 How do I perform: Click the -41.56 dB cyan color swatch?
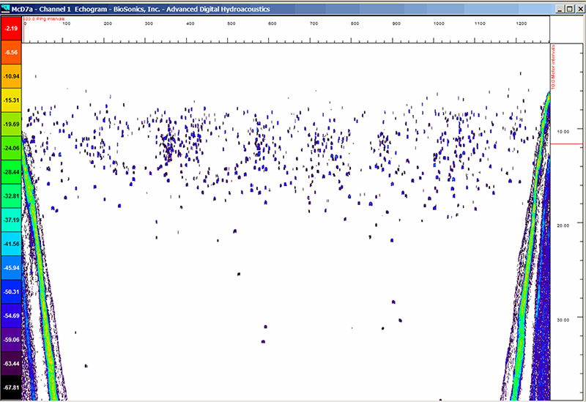pyautogui.click(x=11, y=244)
